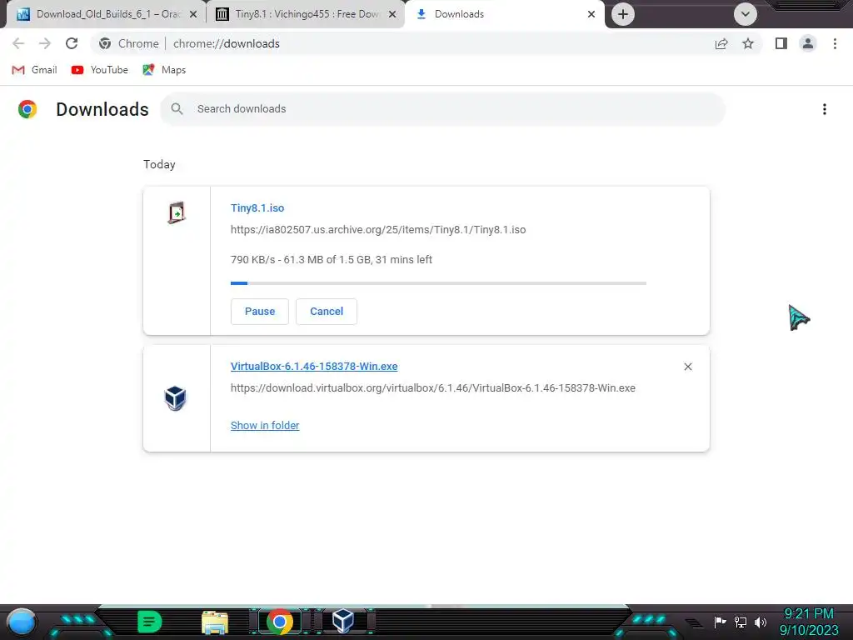Click the Tiny8.1.iso file icon
853x640 pixels.
coord(177,212)
